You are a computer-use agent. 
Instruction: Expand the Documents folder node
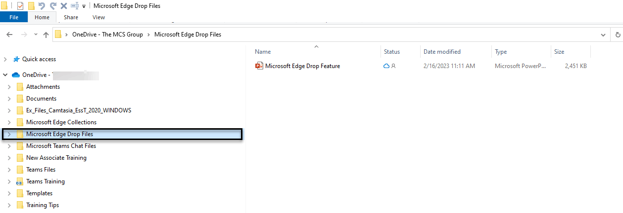pyautogui.click(x=9, y=99)
